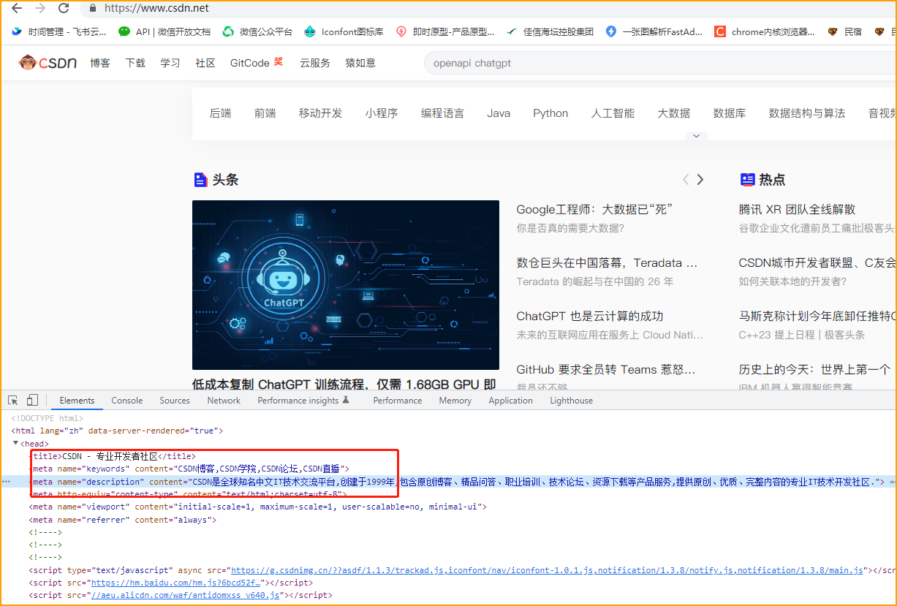Open the aeu.alicdn.com antidomxss script link

[185, 596]
